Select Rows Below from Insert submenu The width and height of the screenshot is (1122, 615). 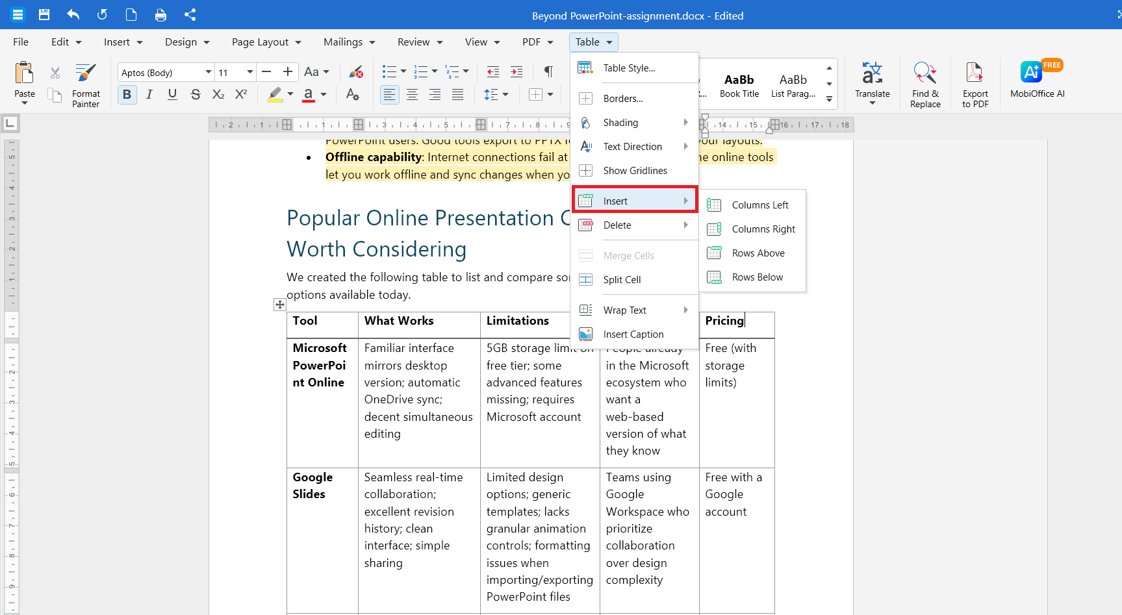coord(752,277)
